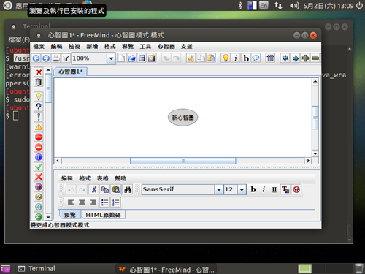Click the green plus icon
This screenshot has width=365, height=274.
(305, 58)
